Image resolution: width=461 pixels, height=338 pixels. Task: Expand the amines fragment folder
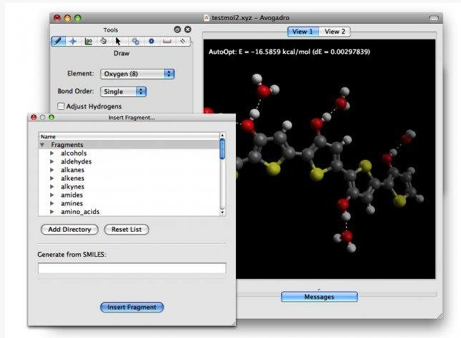tap(52, 203)
